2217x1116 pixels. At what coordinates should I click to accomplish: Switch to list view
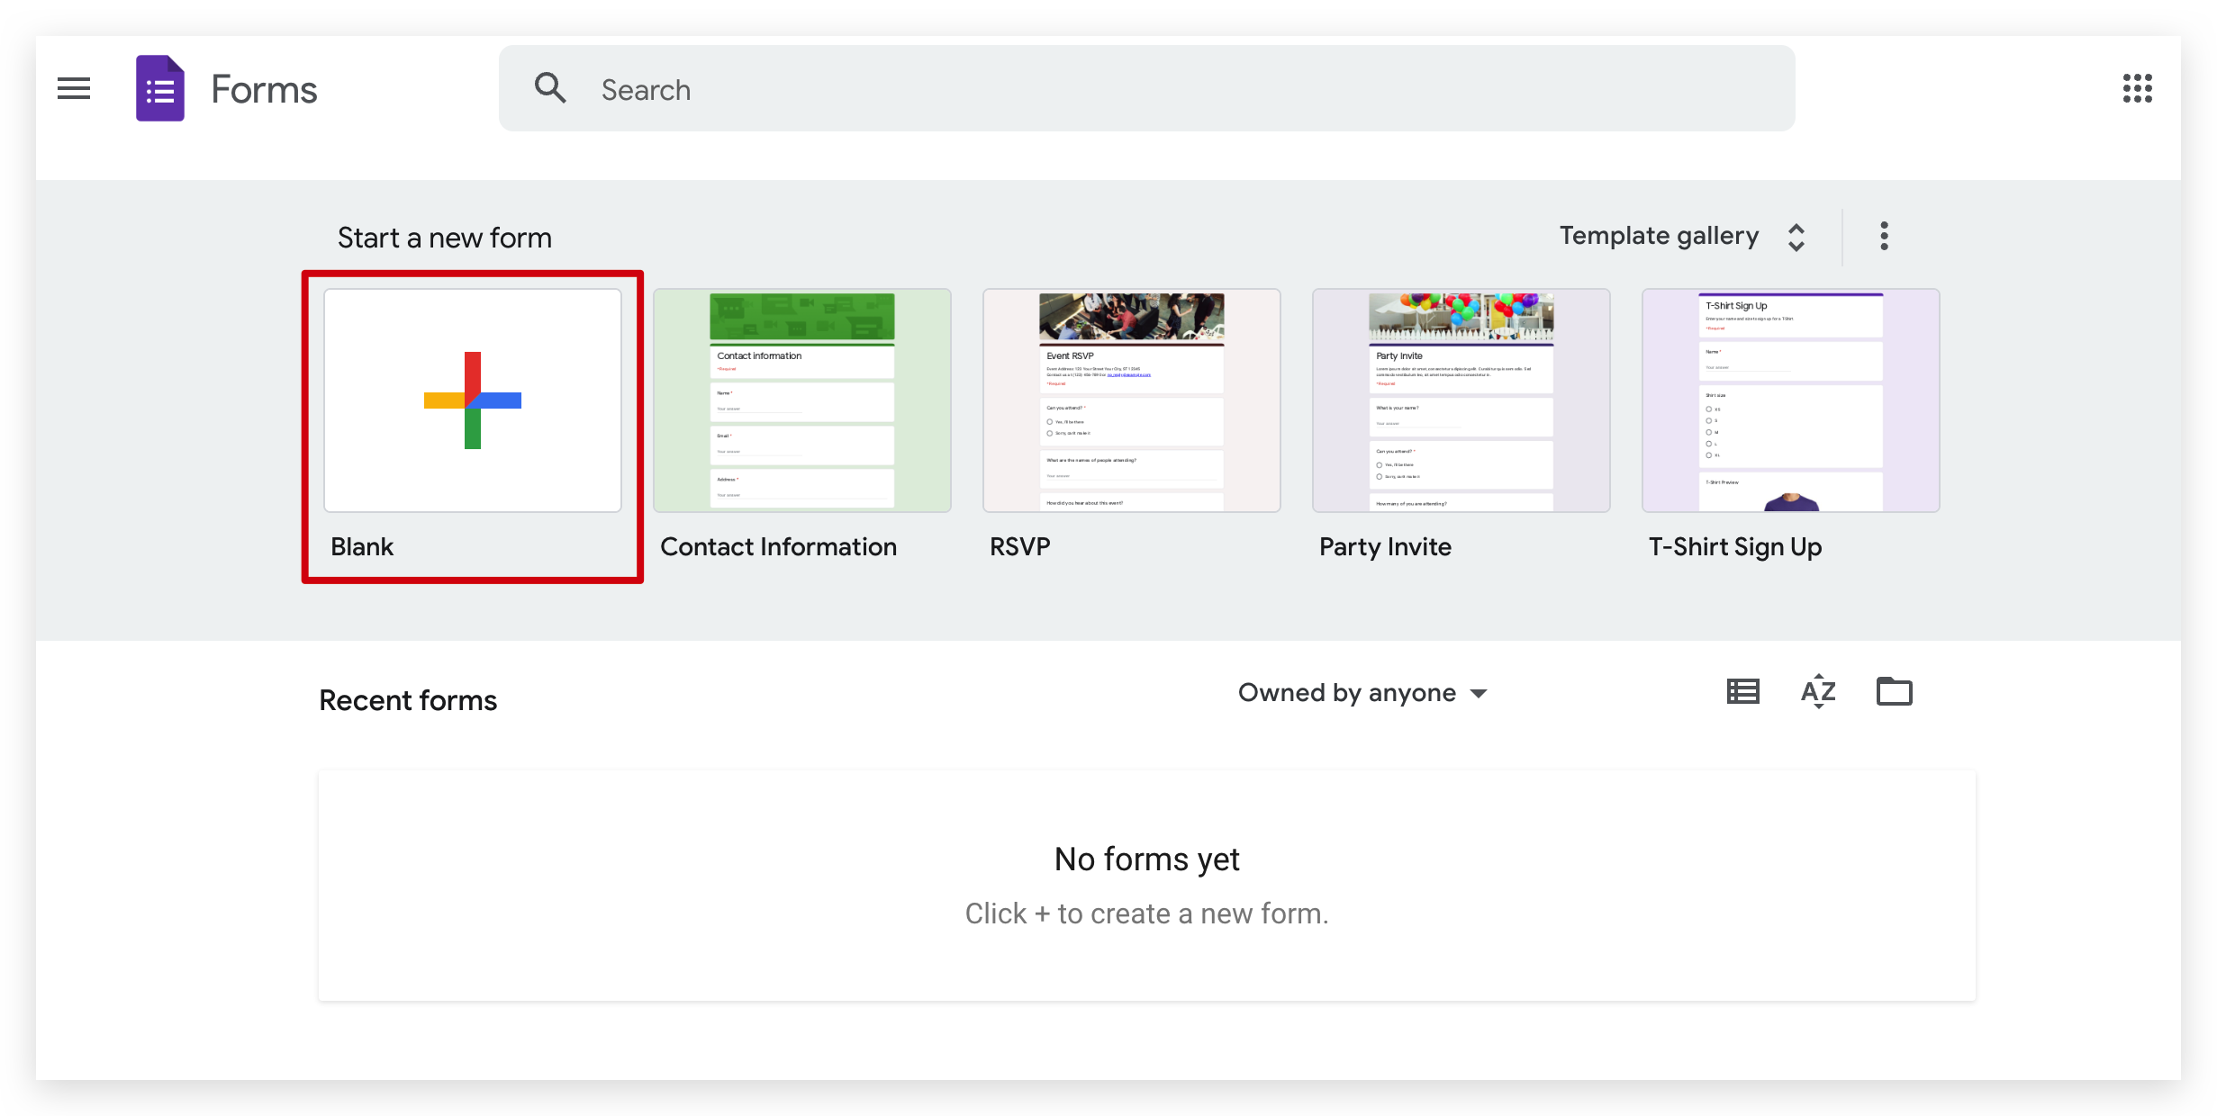coord(1743,692)
